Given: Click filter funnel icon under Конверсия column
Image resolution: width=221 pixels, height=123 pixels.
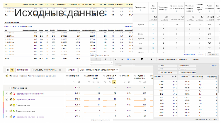Looking at the screenshot, I should tap(74, 82).
